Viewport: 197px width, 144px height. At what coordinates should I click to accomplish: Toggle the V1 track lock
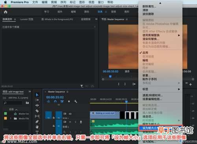pos(54,118)
